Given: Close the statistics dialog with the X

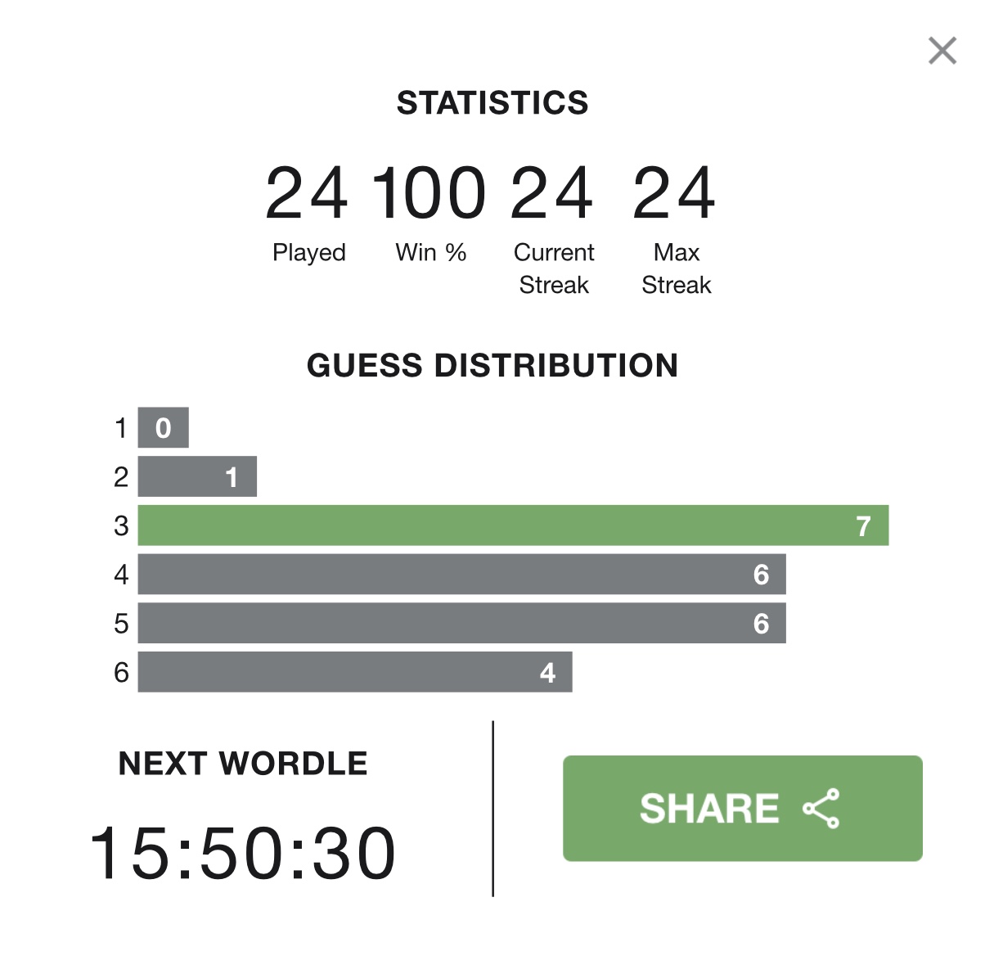Looking at the screenshot, I should pos(942,51).
